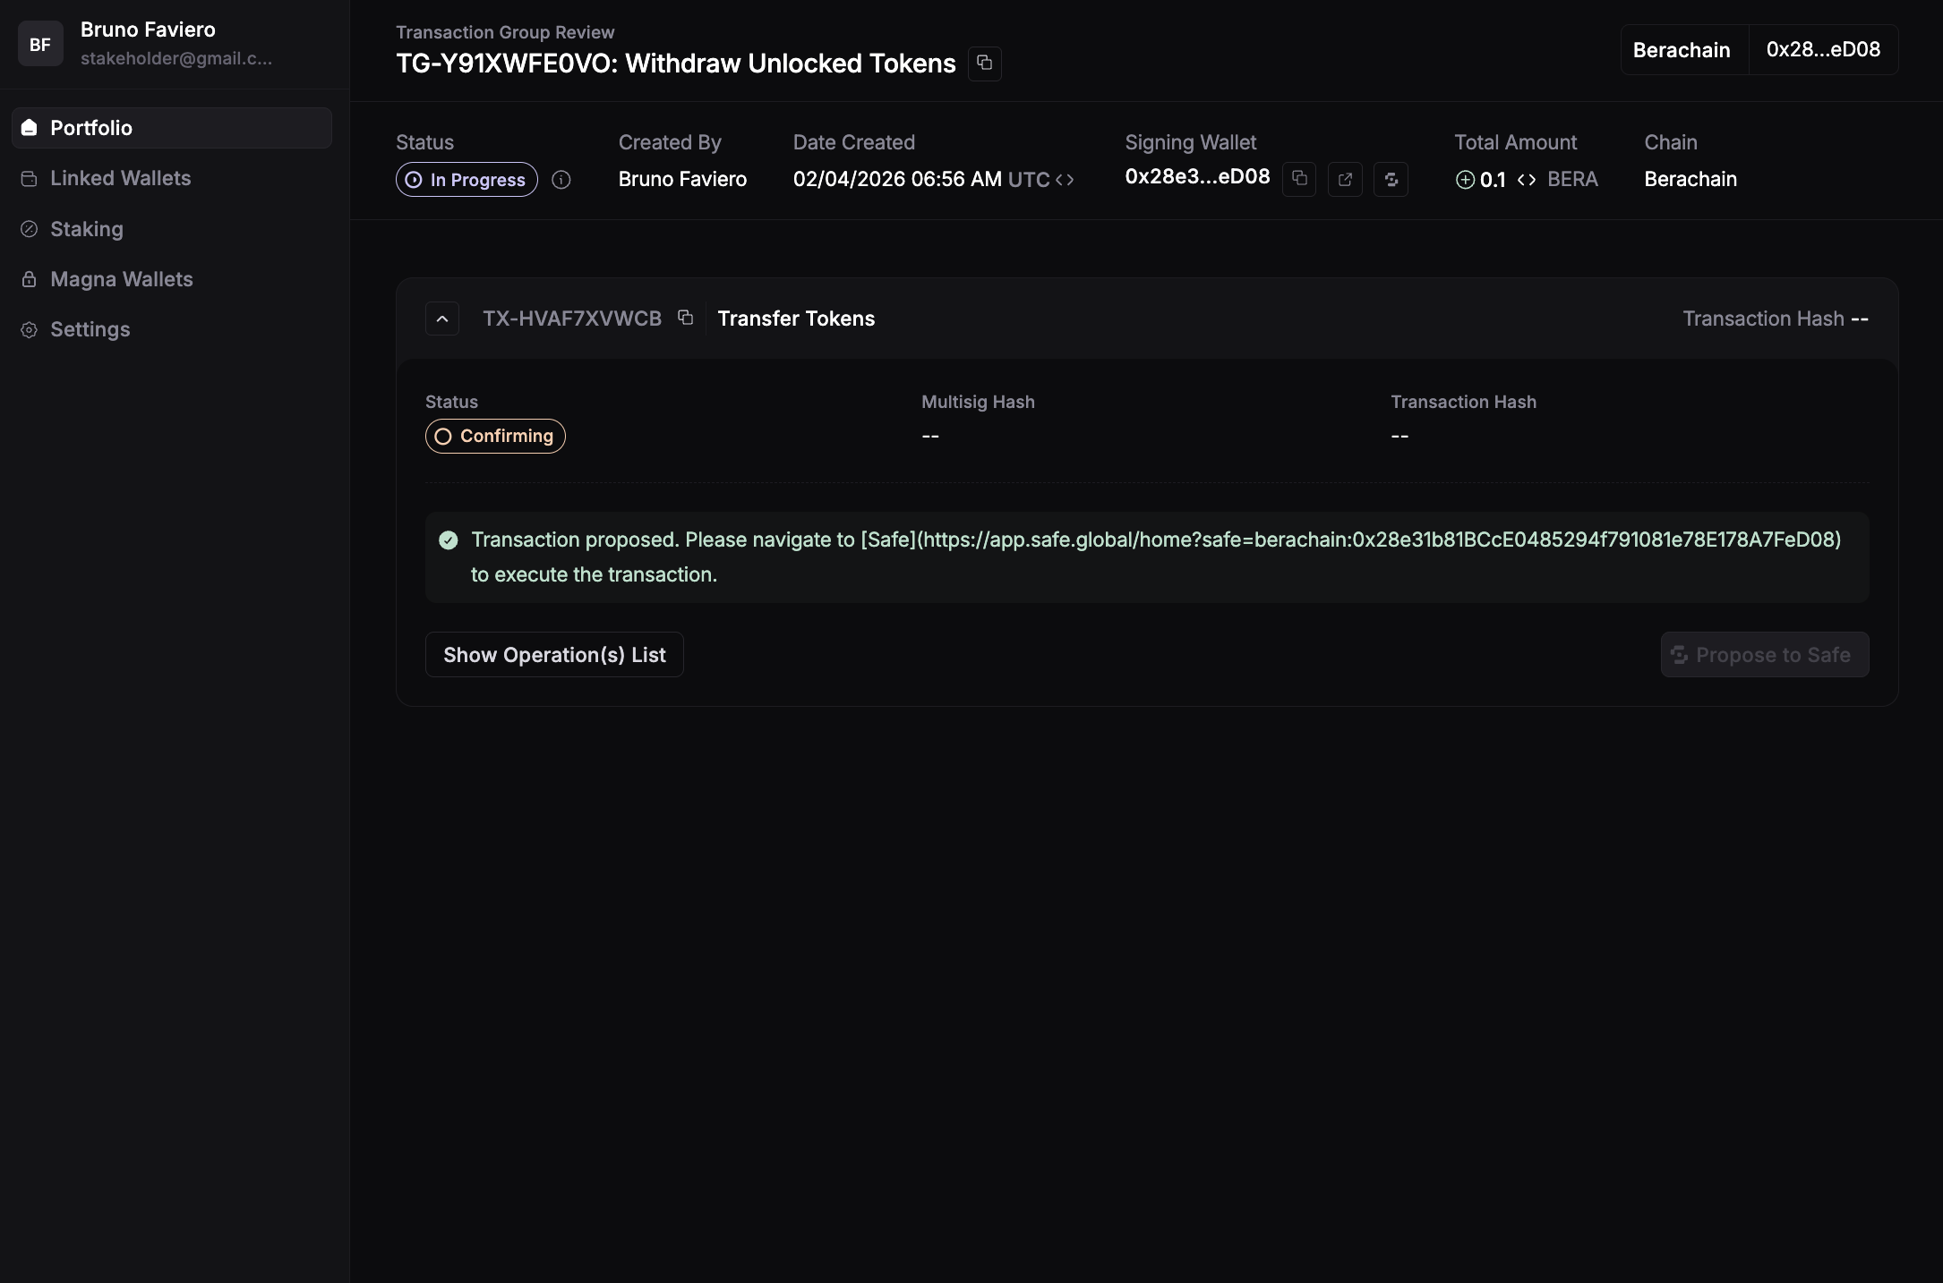Click the info icon next to In Progress
This screenshot has width=1943, height=1283.
point(561,180)
